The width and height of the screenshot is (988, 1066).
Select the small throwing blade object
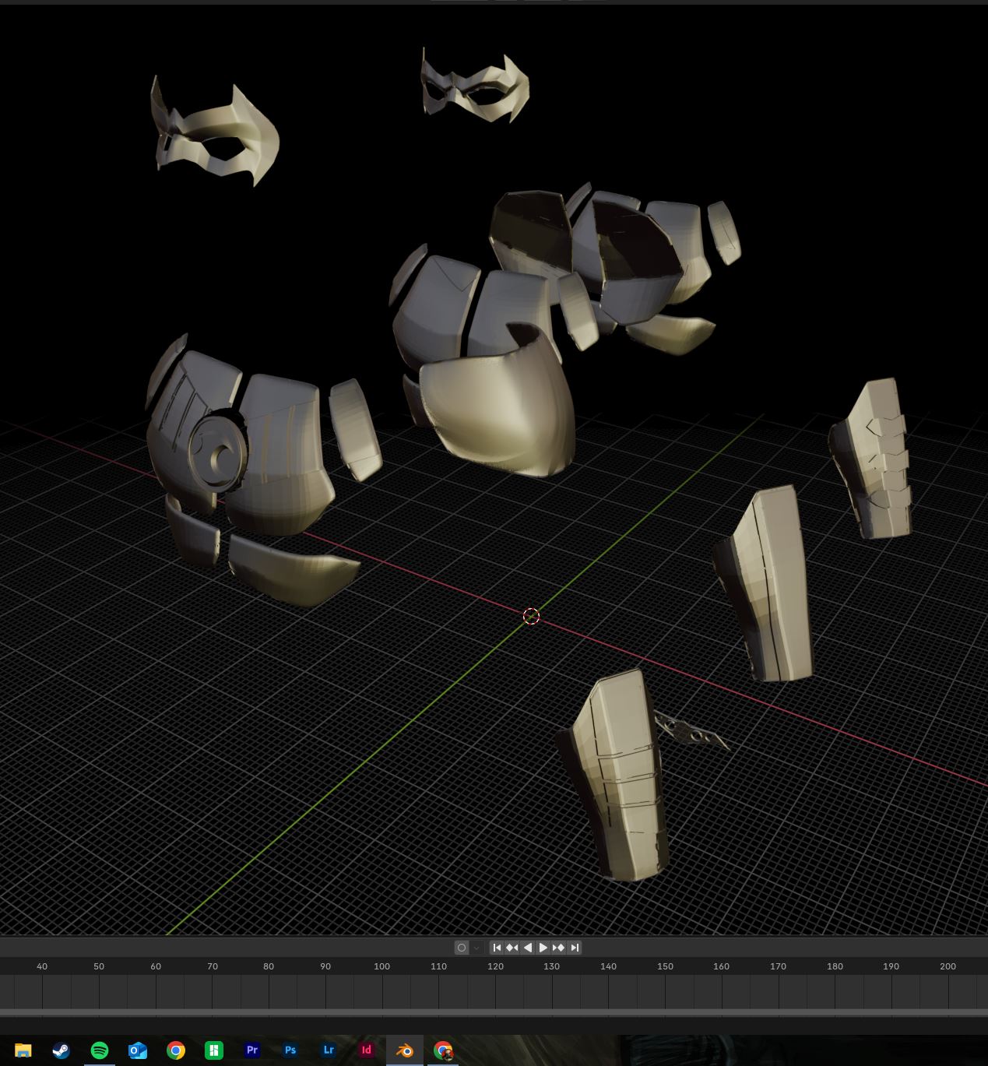[691, 731]
